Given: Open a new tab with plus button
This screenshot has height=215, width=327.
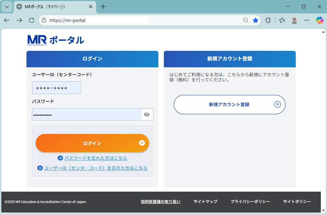Looking at the screenshot, I should coord(103,7).
